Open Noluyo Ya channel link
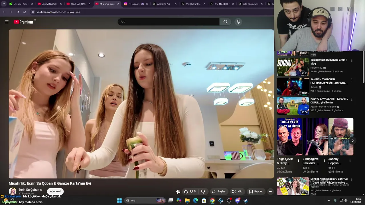The width and height of the screenshot is (365, 205). coord(316,68)
